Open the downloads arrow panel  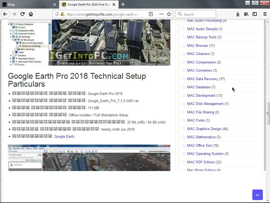238,14
